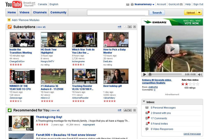Edit the Subscriptions module
The height and width of the screenshot is (139, 207).
(x=119, y=27)
